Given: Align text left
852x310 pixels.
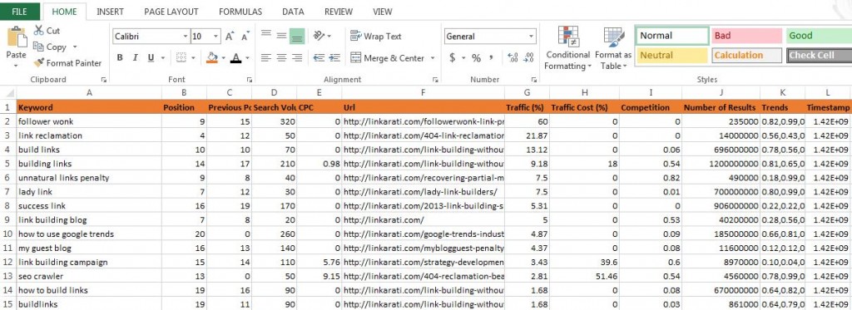Looking at the screenshot, I should pyautogui.click(x=266, y=57).
